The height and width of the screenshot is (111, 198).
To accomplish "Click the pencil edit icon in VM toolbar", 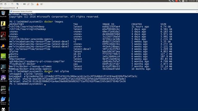I will [28, 4].
